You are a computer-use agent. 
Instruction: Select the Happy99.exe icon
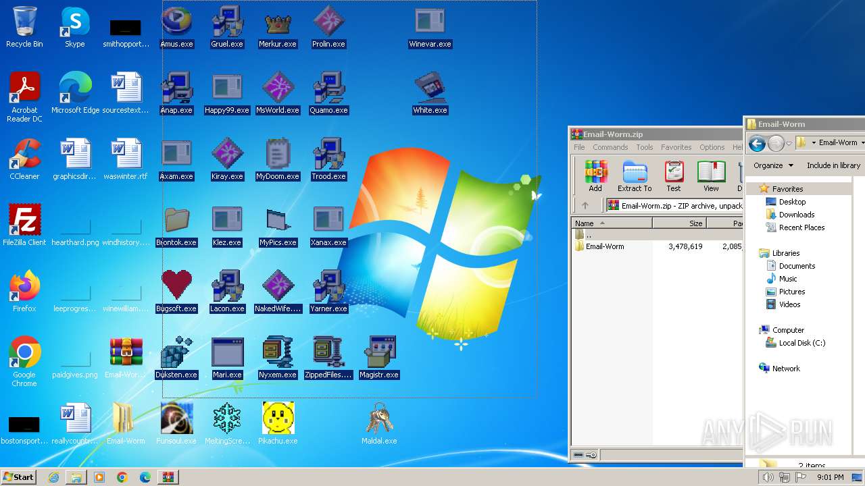point(227,93)
